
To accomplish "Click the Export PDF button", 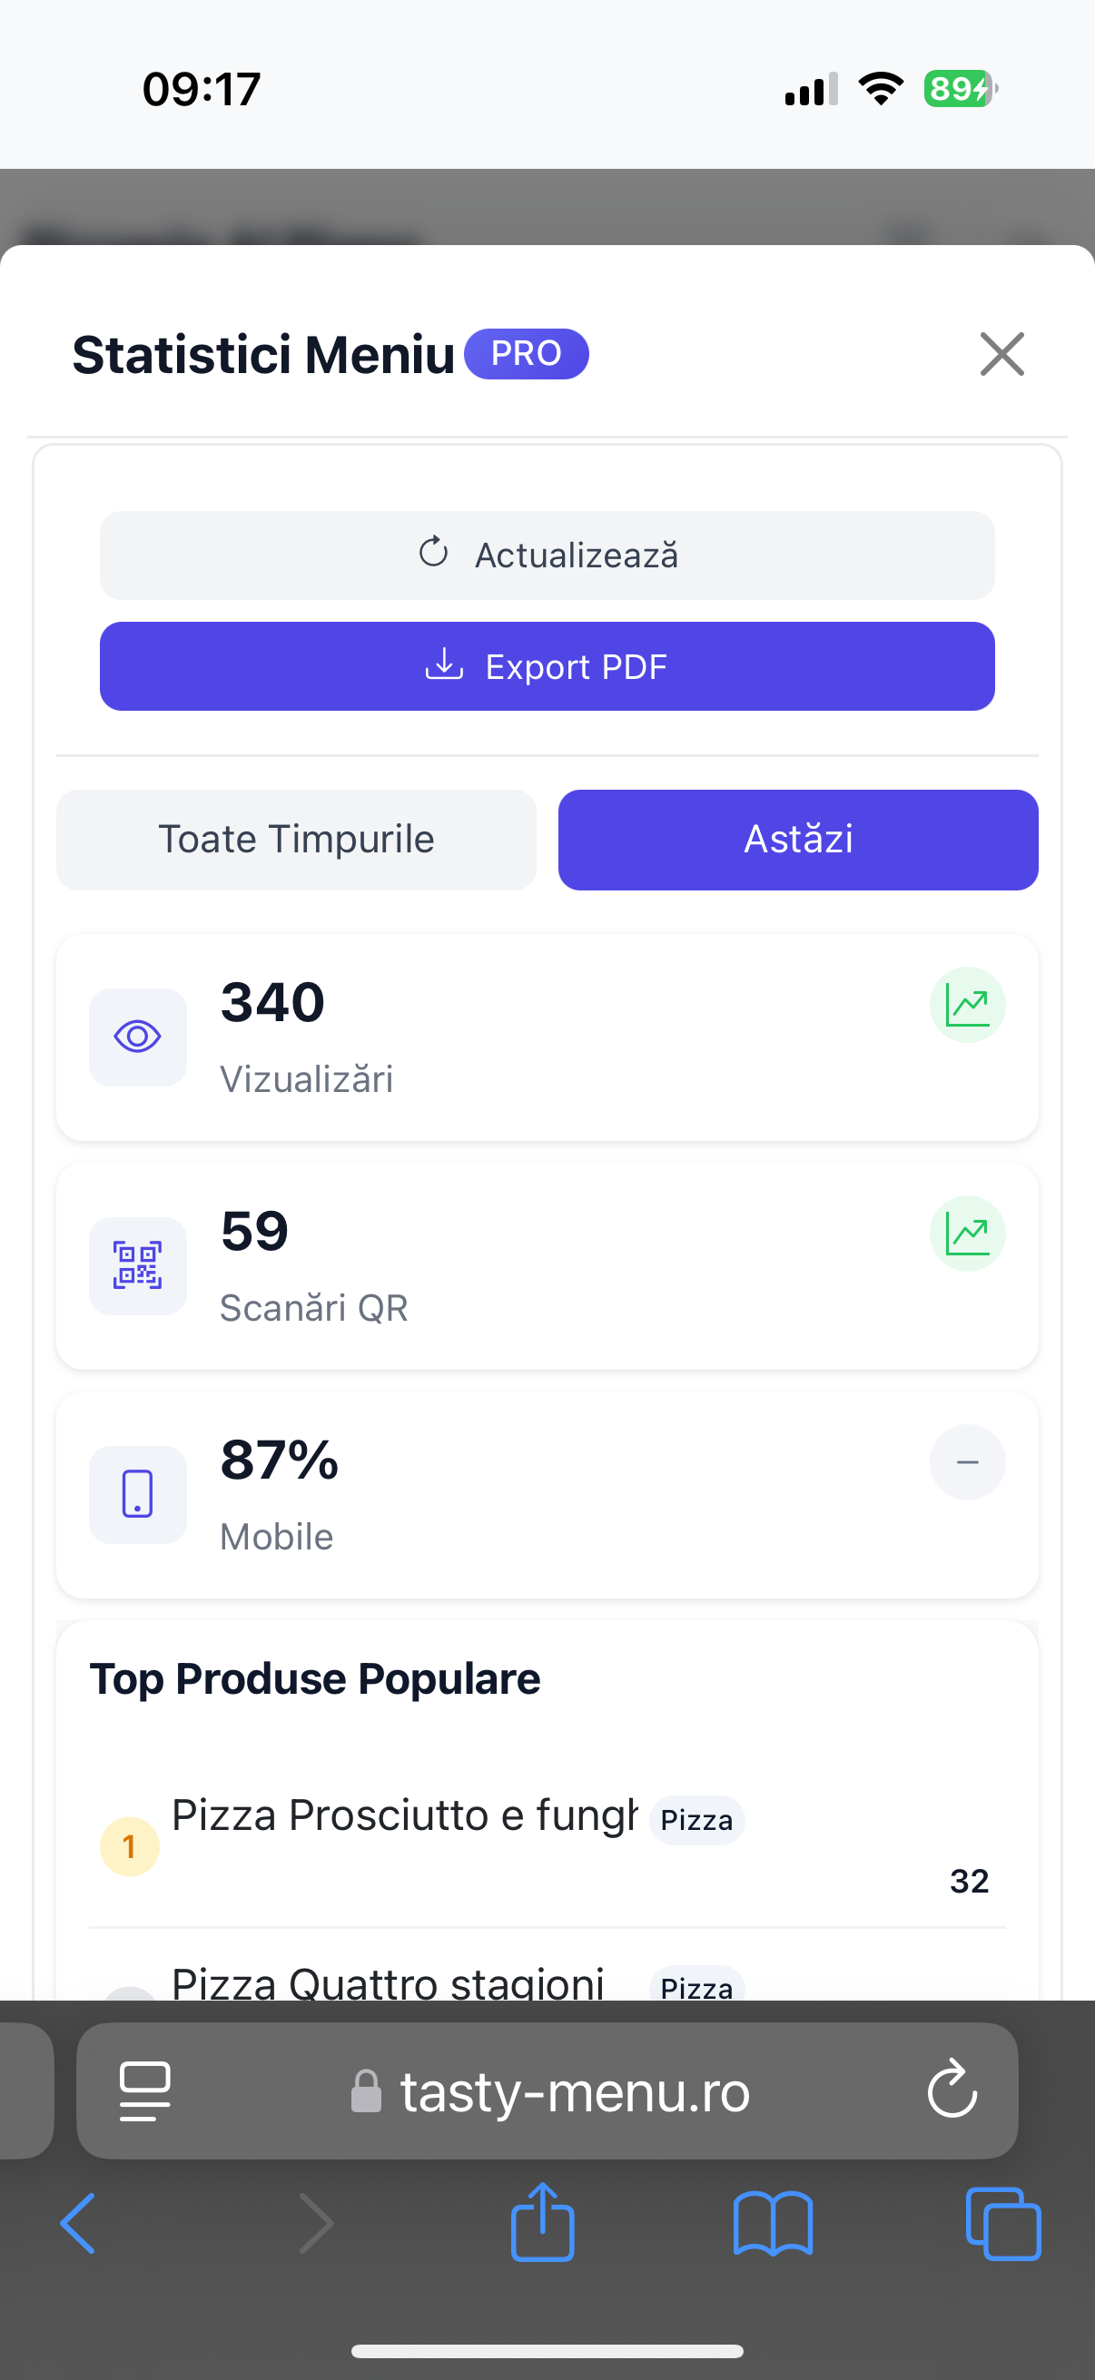I will 547,666.
